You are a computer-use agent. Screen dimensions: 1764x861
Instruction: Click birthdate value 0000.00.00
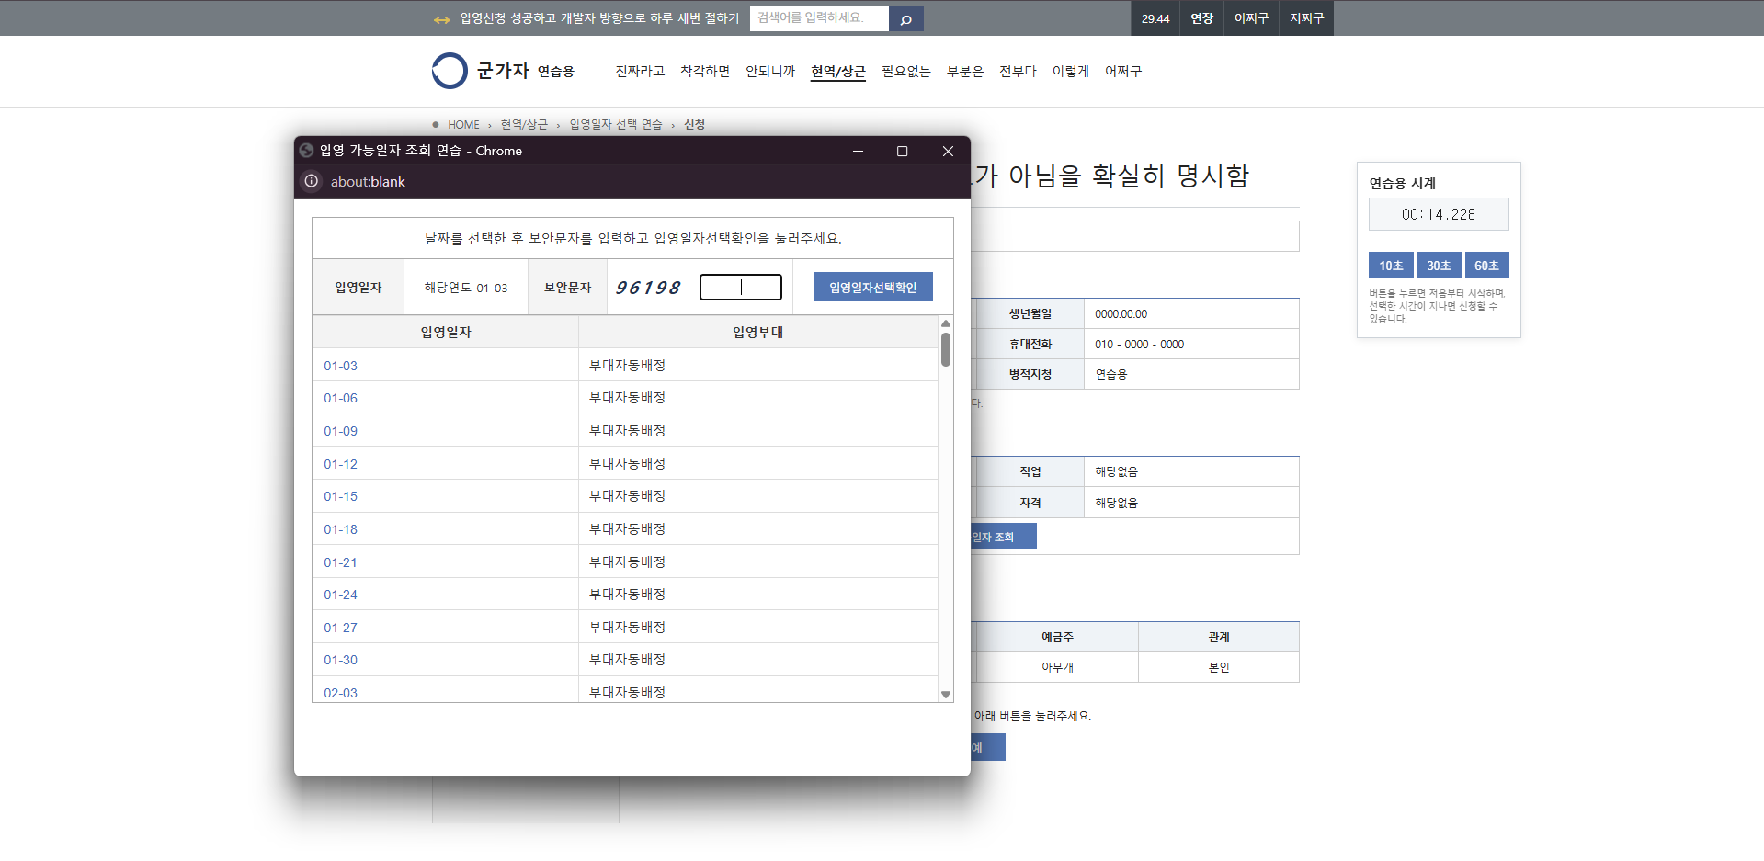tap(1121, 314)
